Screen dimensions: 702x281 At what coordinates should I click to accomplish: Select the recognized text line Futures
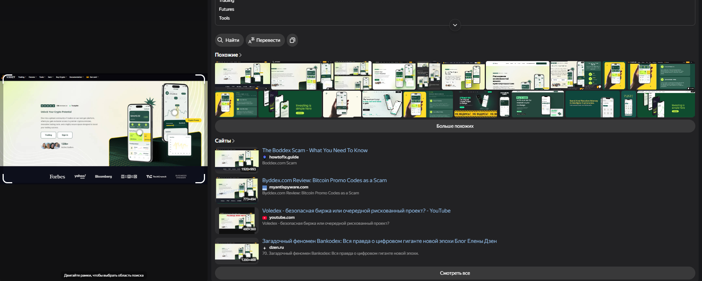point(226,9)
